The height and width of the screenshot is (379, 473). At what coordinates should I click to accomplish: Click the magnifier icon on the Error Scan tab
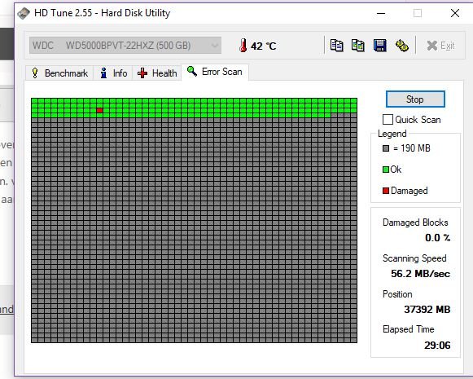pos(192,71)
